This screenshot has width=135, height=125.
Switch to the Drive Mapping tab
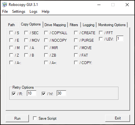(55, 25)
